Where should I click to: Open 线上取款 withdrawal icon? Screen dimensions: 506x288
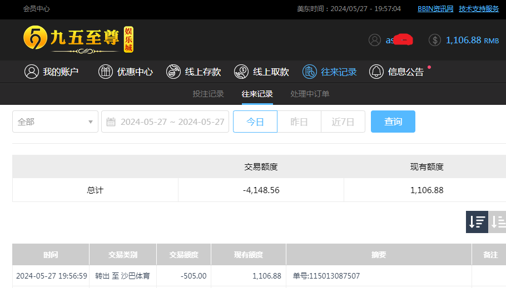(x=241, y=72)
